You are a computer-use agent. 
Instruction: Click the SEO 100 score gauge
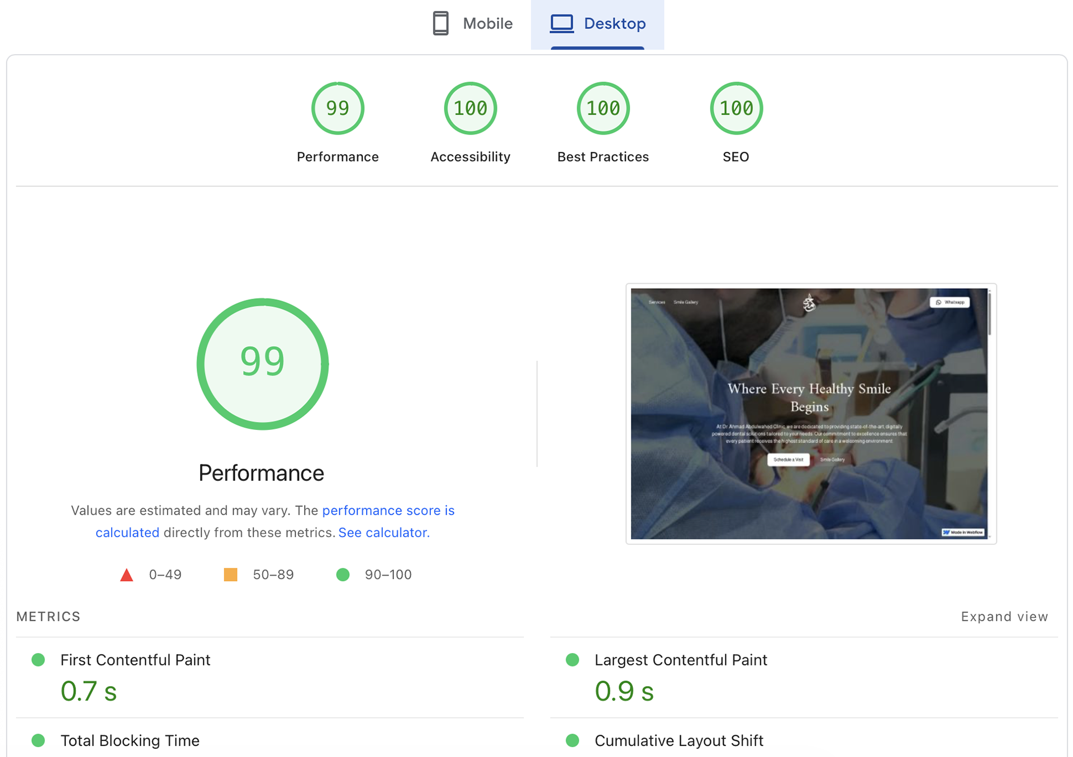(735, 108)
